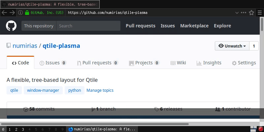Click the GitHub Octocat logo
The height and width of the screenshot is (132, 264).
[11, 26]
